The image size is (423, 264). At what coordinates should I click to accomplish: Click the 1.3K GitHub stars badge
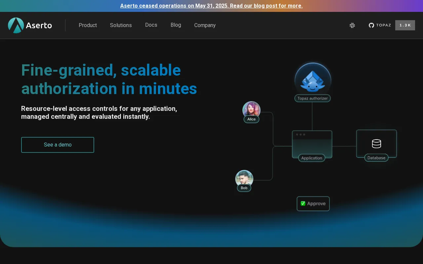405,25
